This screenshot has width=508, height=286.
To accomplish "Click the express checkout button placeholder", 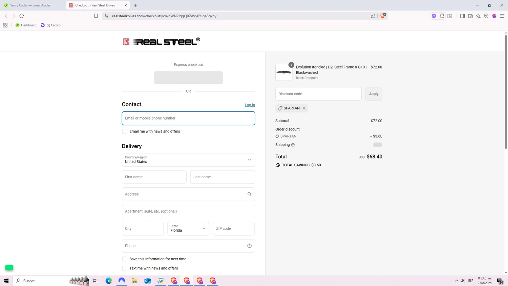I will pos(188,78).
